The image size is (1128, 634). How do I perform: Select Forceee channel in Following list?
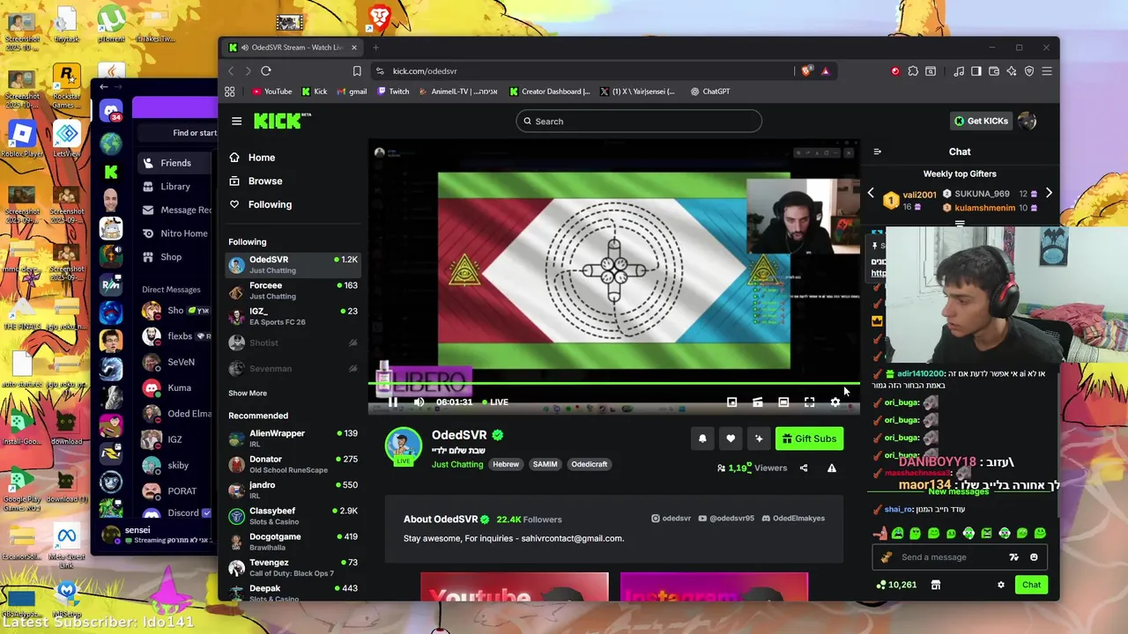tap(293, 291)
